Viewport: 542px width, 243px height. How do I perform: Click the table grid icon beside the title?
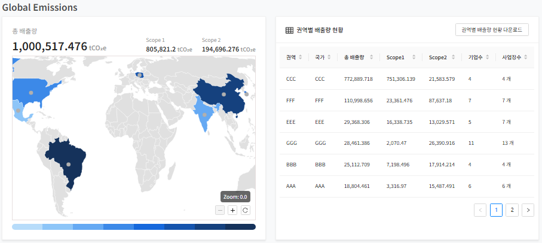[x=289, y=30]
